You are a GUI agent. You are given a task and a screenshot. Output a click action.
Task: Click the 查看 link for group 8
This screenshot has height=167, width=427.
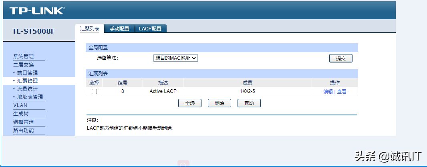tap(342, 92)
